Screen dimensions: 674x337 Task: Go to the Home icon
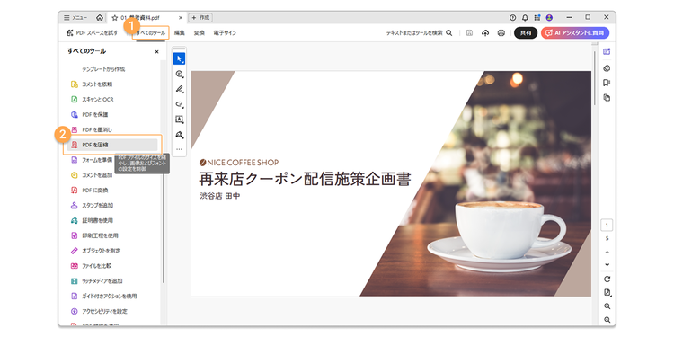[x=100, y=18]
